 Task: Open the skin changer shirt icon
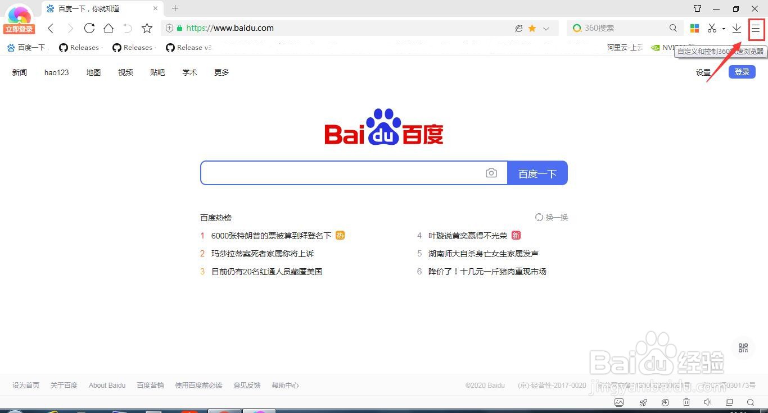698,8
